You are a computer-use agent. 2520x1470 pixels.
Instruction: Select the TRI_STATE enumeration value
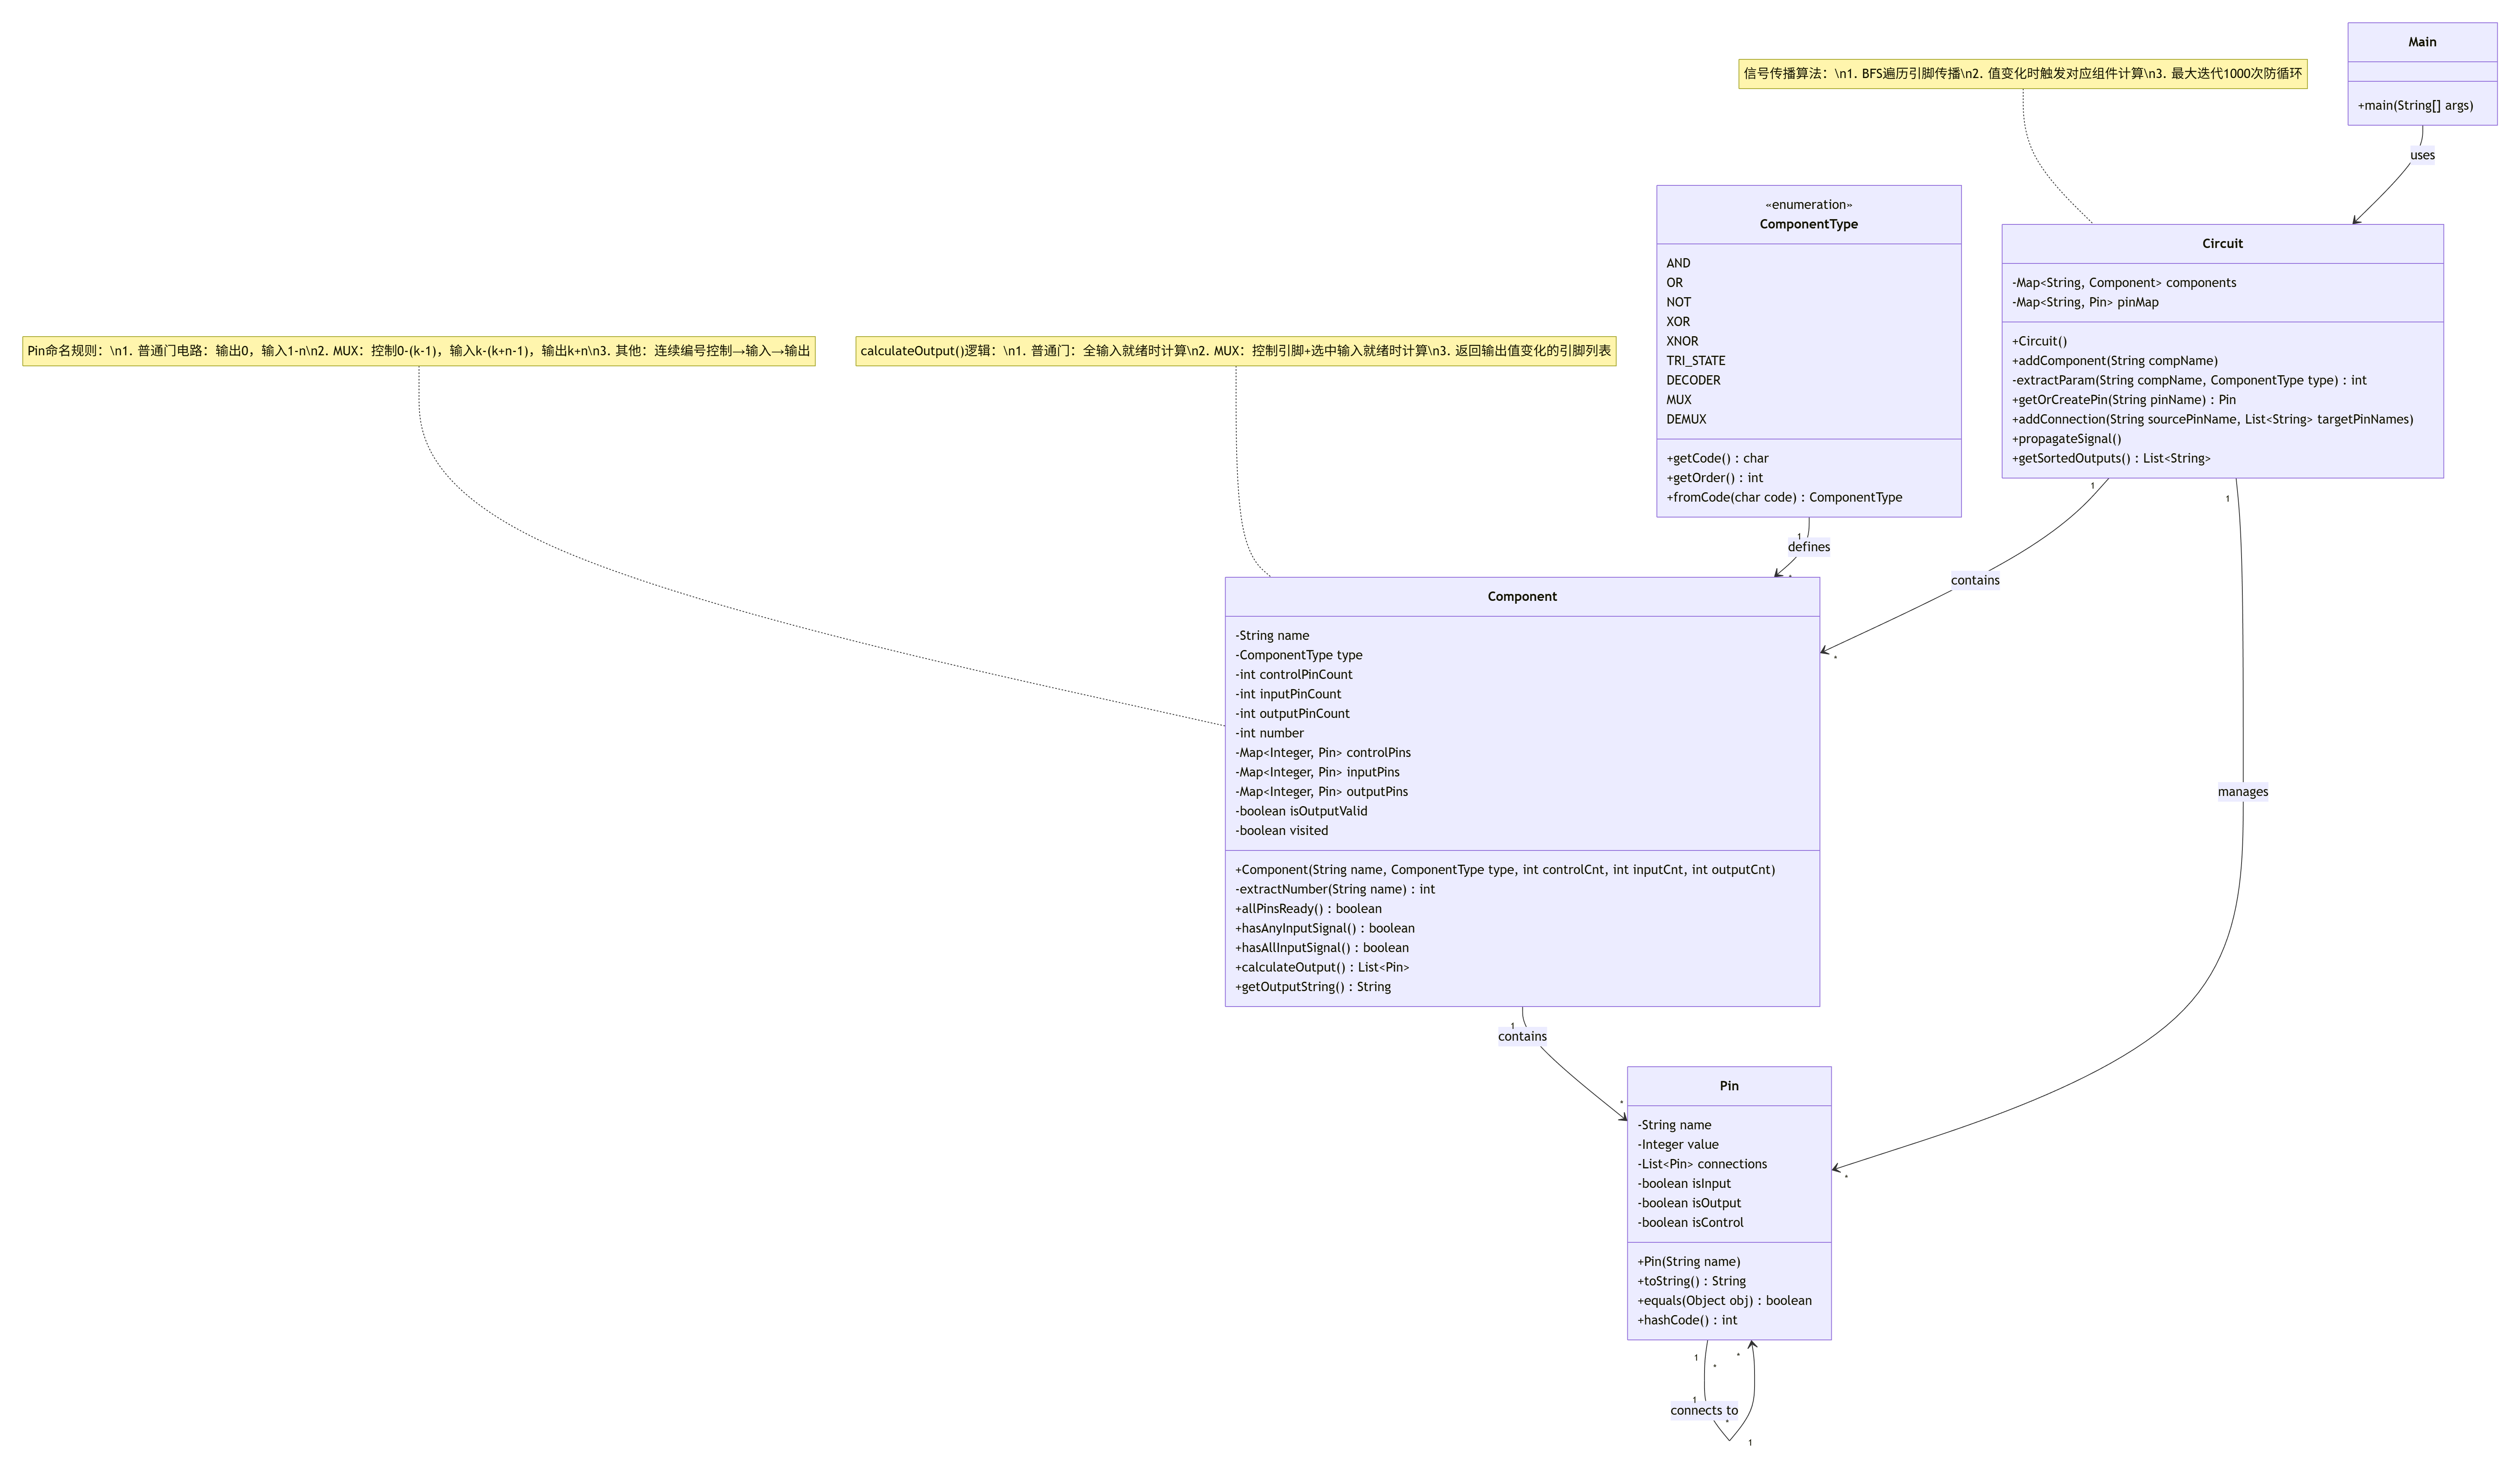click(1695, 361)
